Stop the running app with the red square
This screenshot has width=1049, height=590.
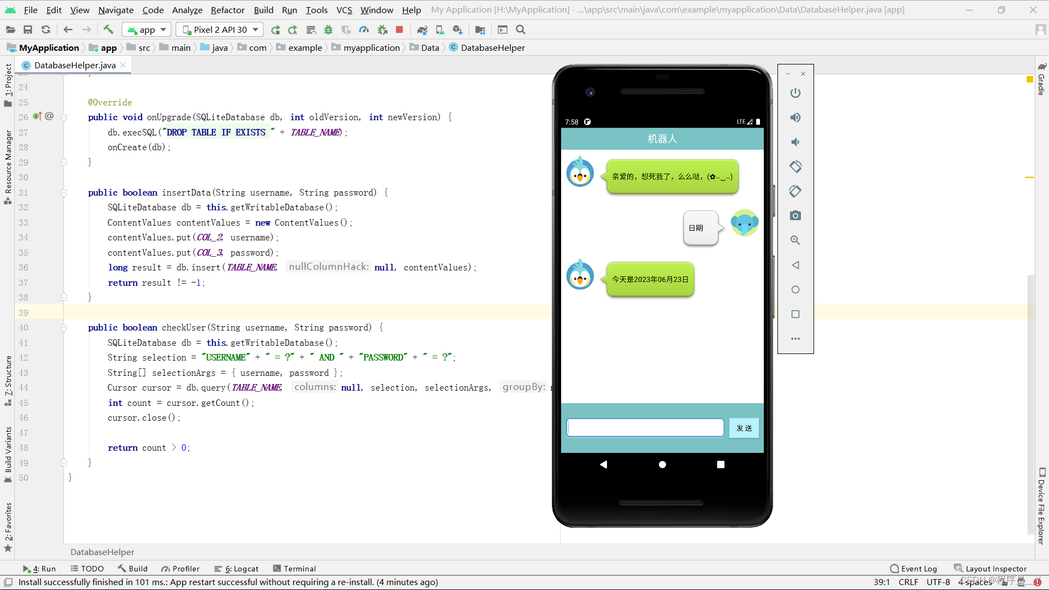[x=399, y=29]
